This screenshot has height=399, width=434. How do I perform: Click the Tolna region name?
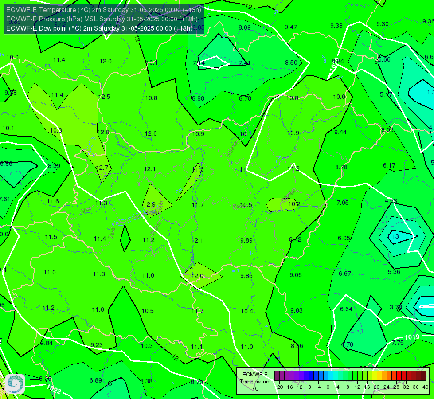pyautogui.click(x=156, y=229)
